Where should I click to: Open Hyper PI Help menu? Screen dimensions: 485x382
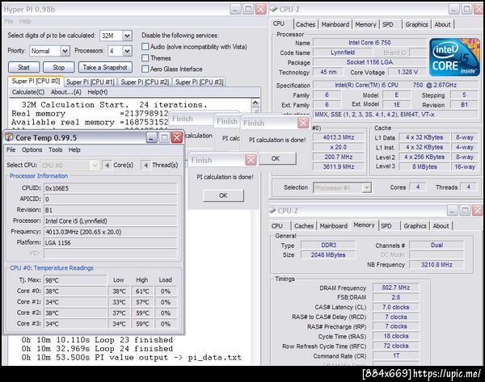[x=25, y=21]
